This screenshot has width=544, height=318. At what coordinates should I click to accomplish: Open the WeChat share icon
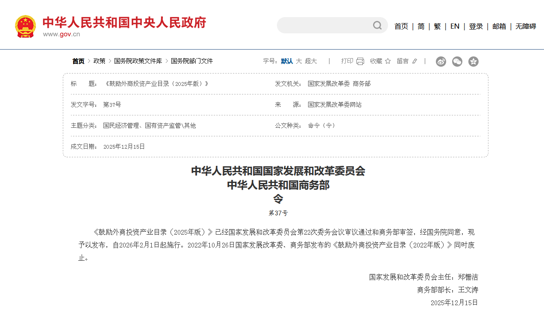click(457, 62)
